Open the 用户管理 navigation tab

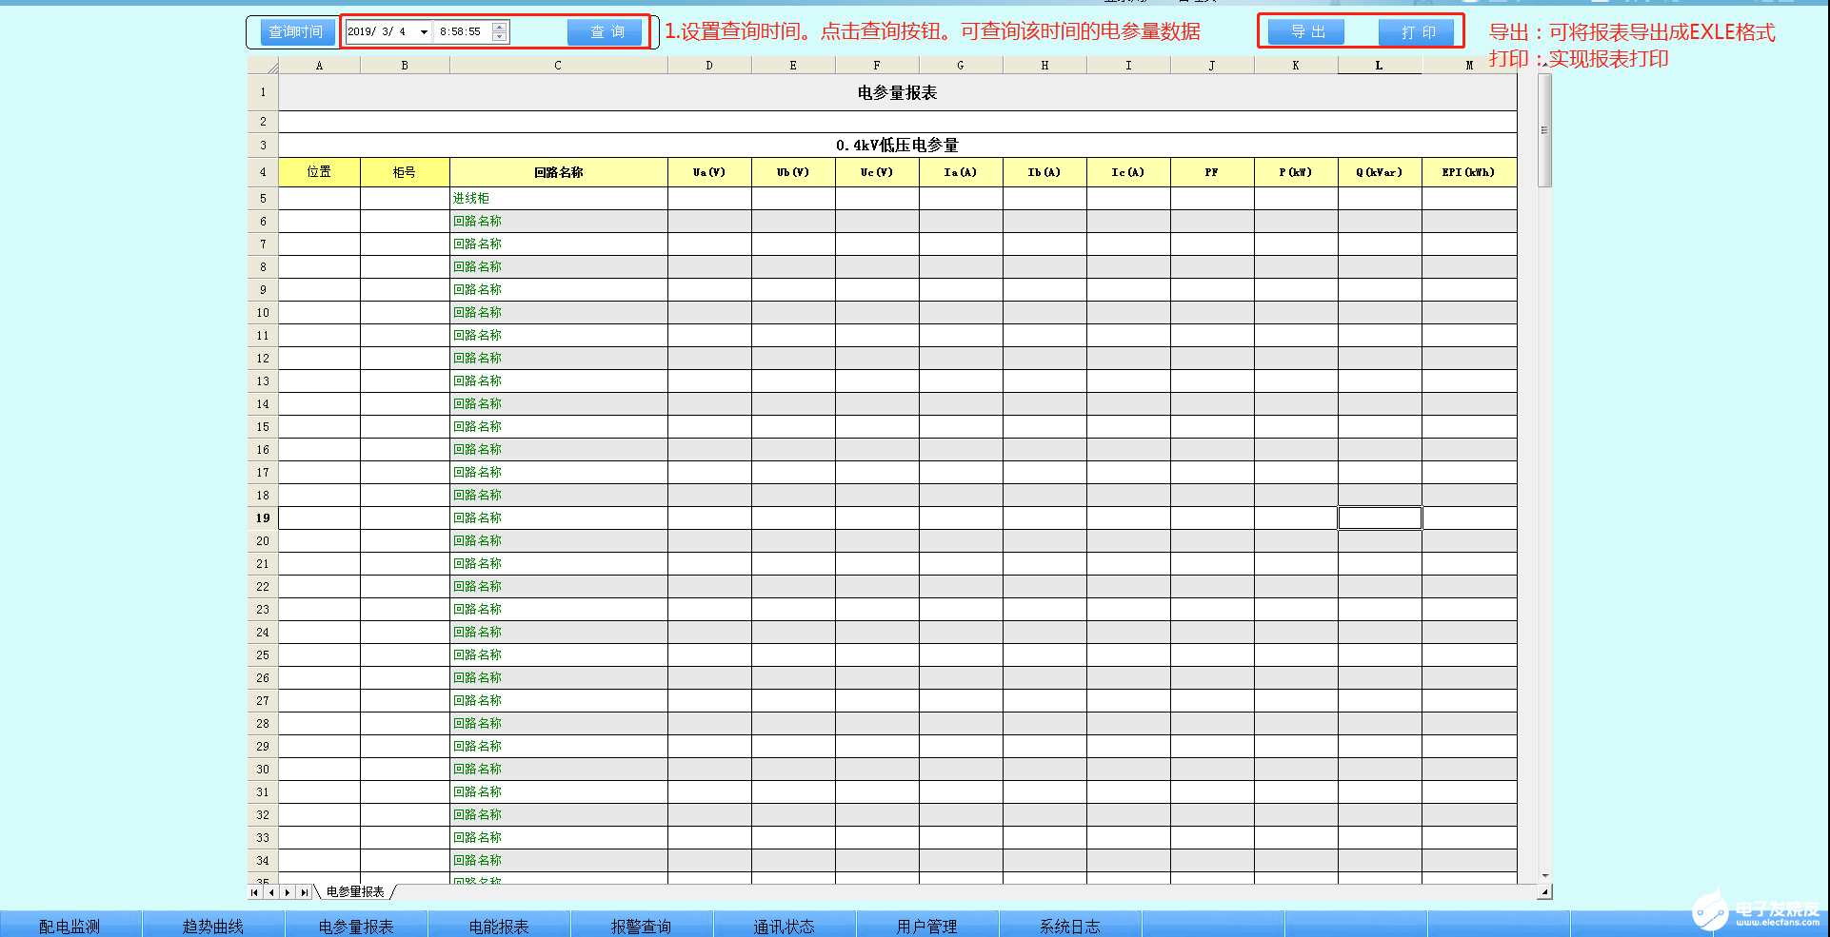927,926
